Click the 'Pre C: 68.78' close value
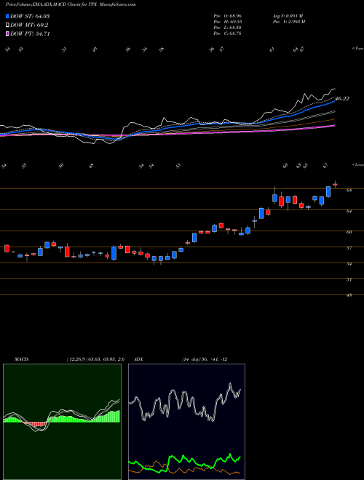This screenshot has width=364, height=480. pyautogui.click(x=228, y=33)
